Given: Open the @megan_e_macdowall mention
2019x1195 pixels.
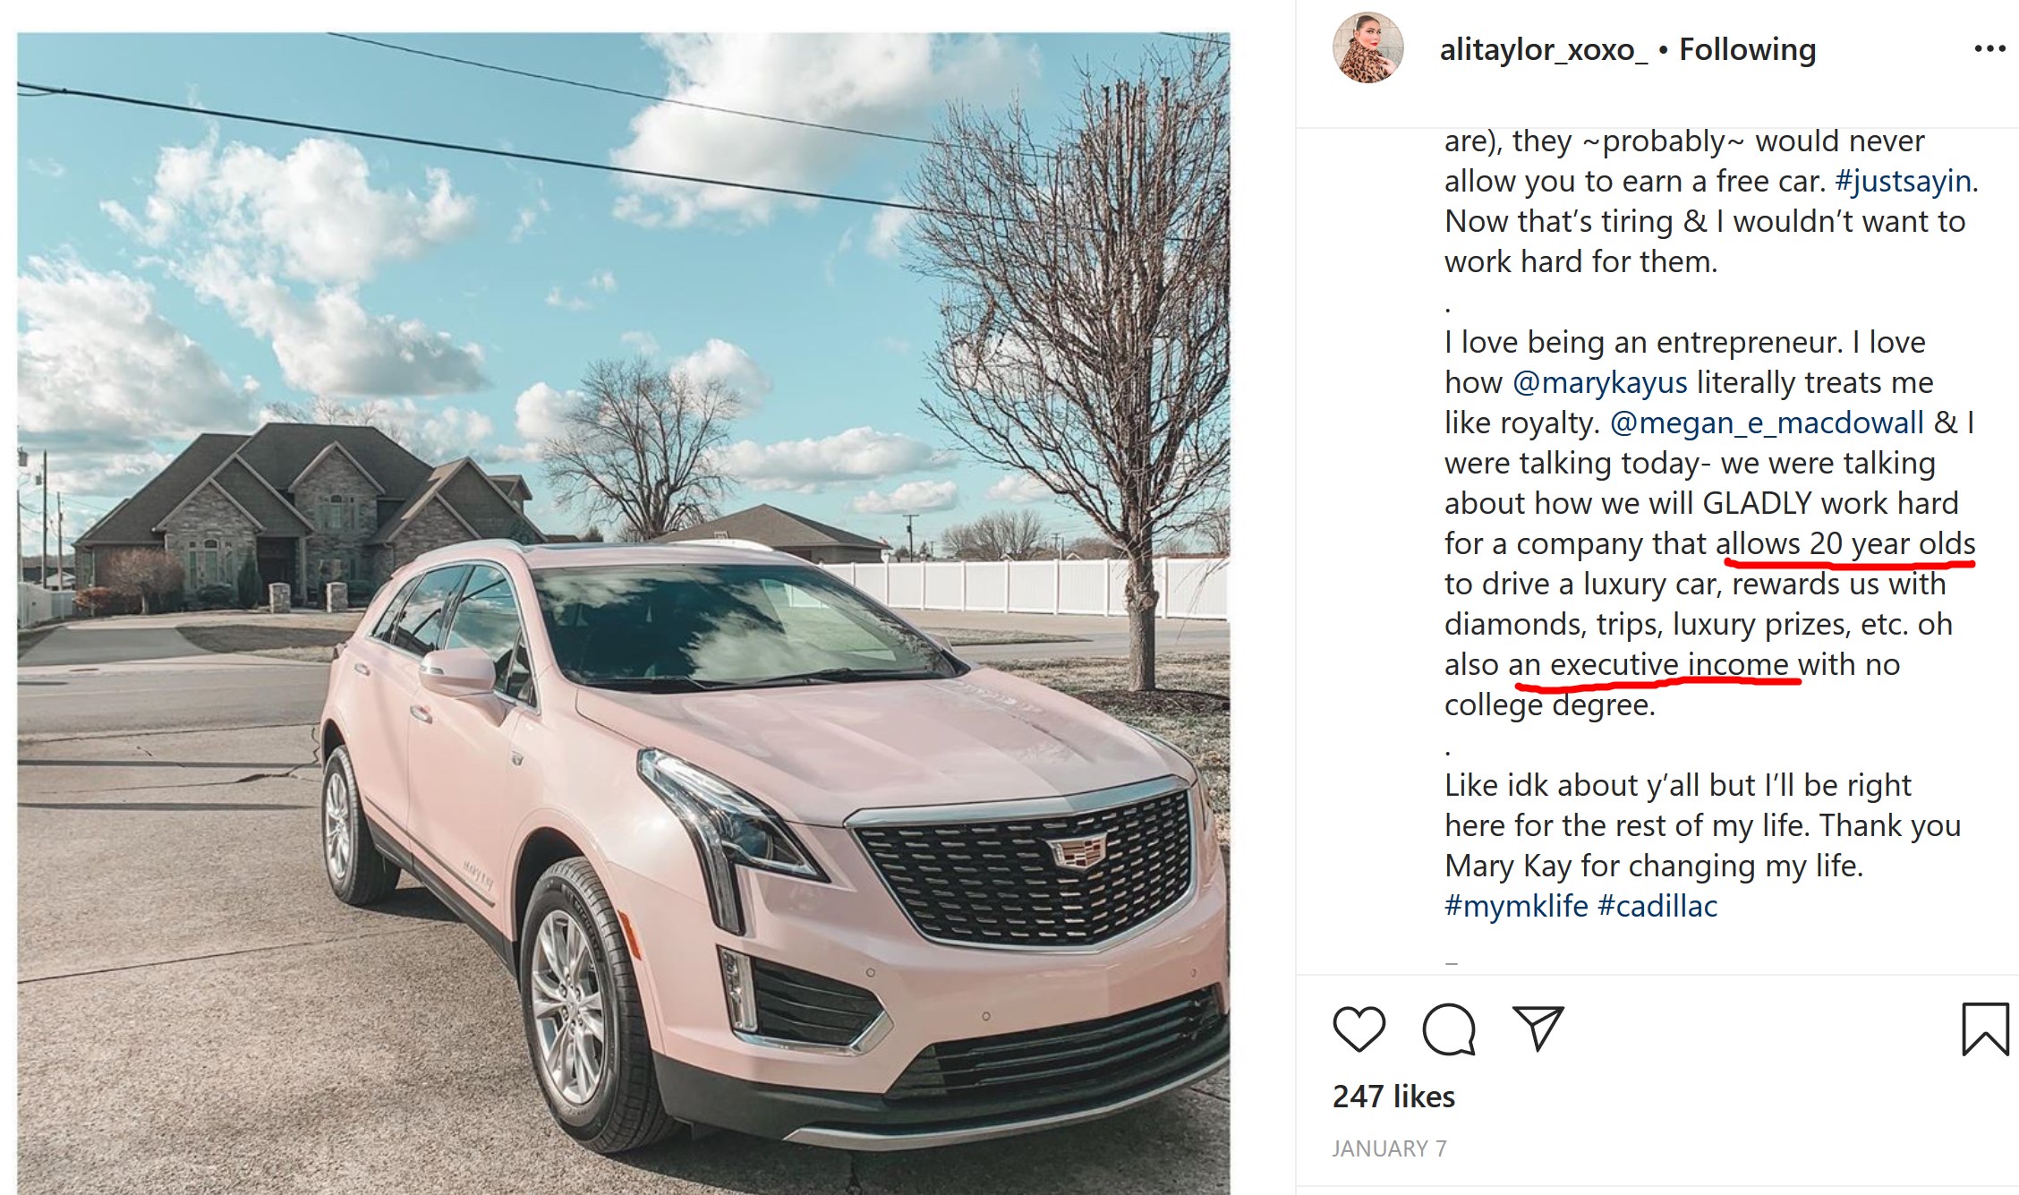Looking at the screenshot, I should coord(1767,423).
